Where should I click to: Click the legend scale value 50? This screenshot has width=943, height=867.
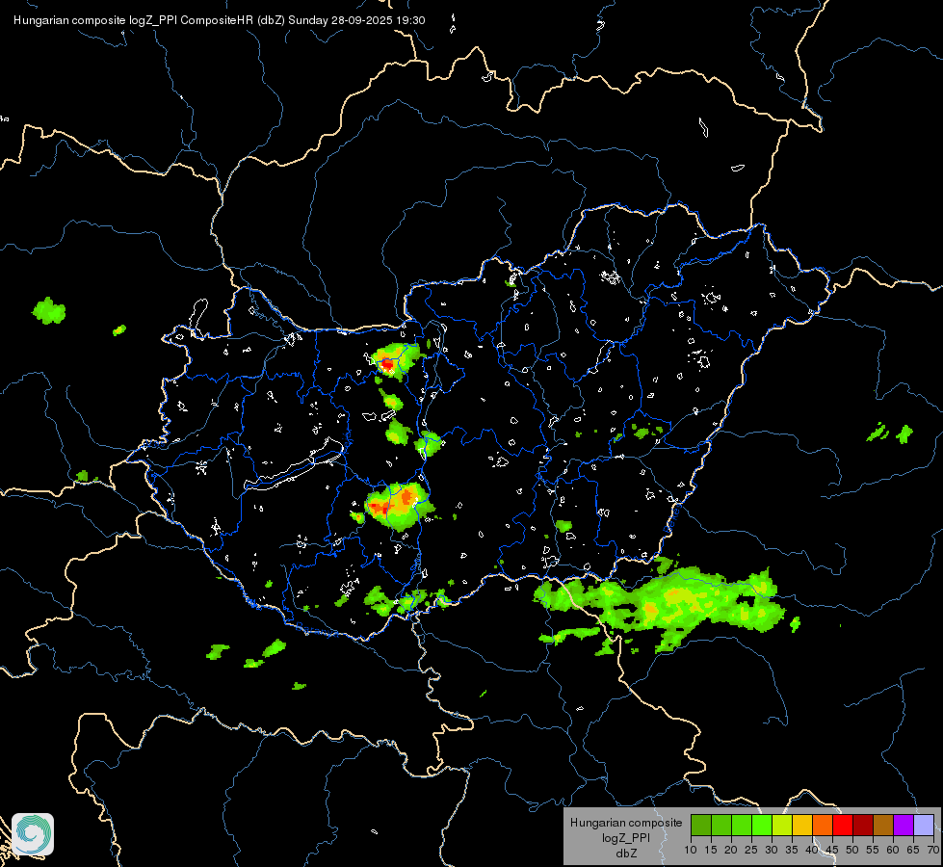click(x=852, y=851)
